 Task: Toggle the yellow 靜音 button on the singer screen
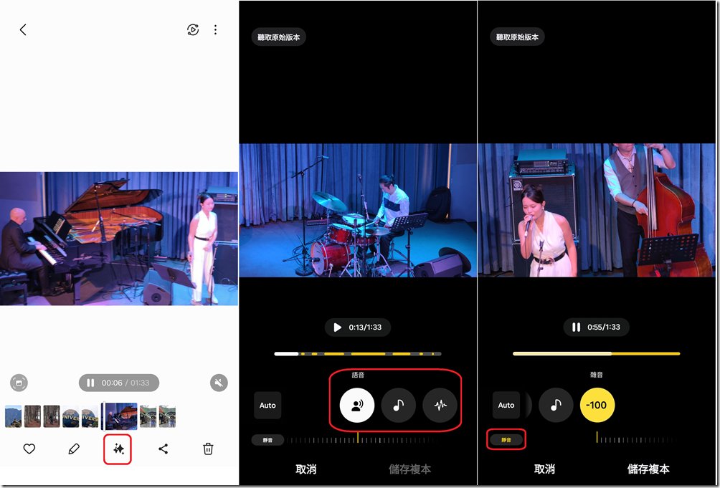click(506, 440)
